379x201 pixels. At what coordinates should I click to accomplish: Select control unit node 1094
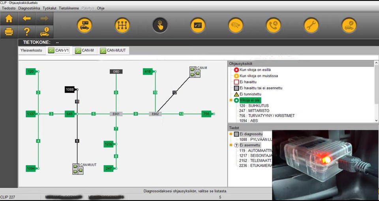click(x=32, y=168)
